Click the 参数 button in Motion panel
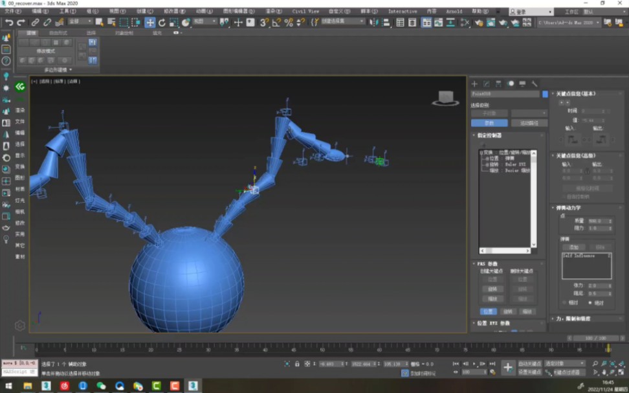 489,122
